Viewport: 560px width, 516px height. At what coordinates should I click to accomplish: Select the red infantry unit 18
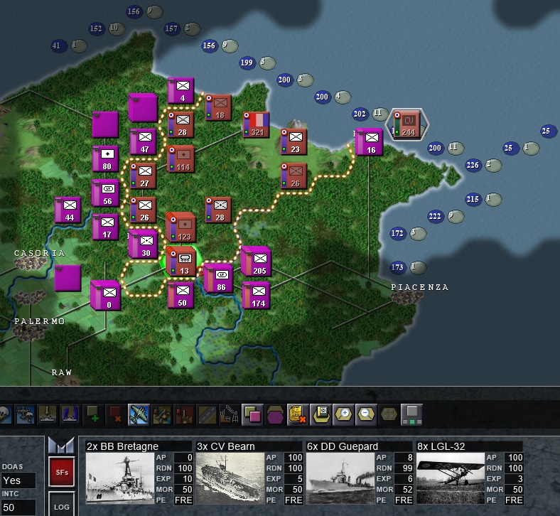click(218, 107)
